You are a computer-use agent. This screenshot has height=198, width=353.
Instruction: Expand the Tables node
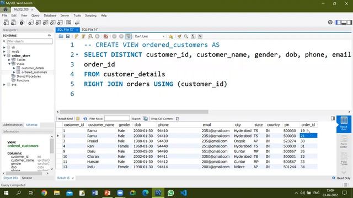9,60
